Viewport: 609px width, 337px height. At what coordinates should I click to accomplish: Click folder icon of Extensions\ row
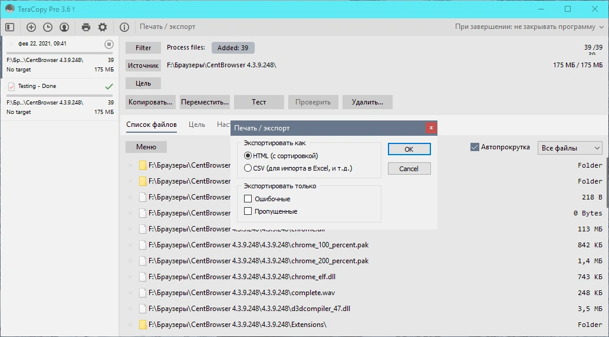pos(143,325)
